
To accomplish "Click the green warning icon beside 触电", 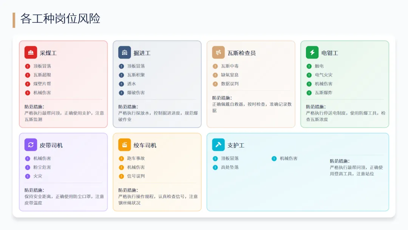I will [309, 66].
